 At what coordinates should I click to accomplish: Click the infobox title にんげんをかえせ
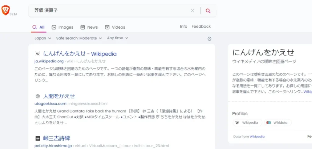(264, 52)
